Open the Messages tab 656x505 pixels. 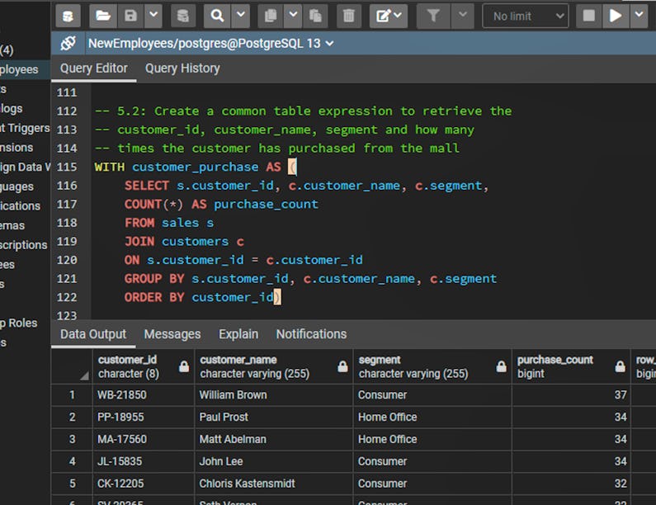[172, 334]
